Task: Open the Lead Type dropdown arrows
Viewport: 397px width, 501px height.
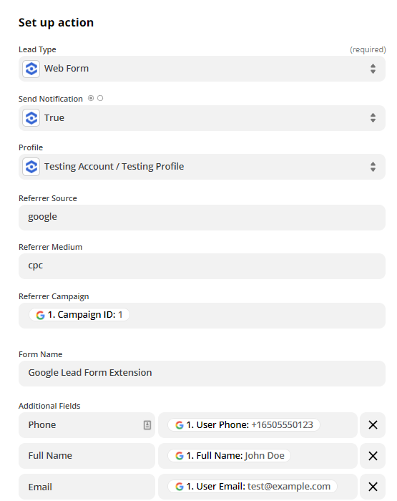Action: (x=373, y=69)
